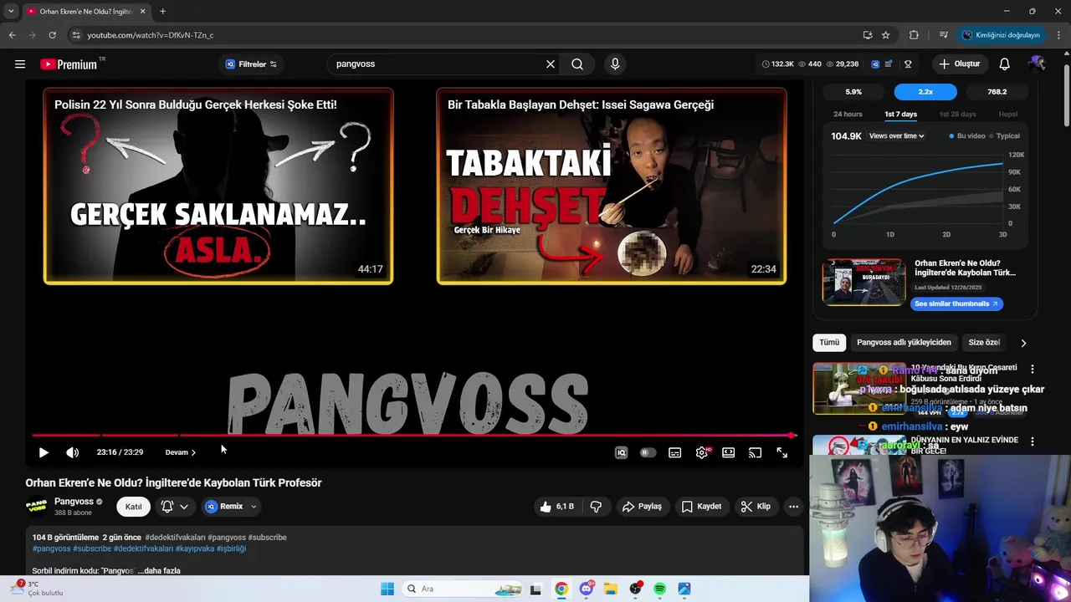The height and width of the screenshot is (602, 1071).
Task: Open the more actions three-dot menu
Action: click(x=793, y=507)
